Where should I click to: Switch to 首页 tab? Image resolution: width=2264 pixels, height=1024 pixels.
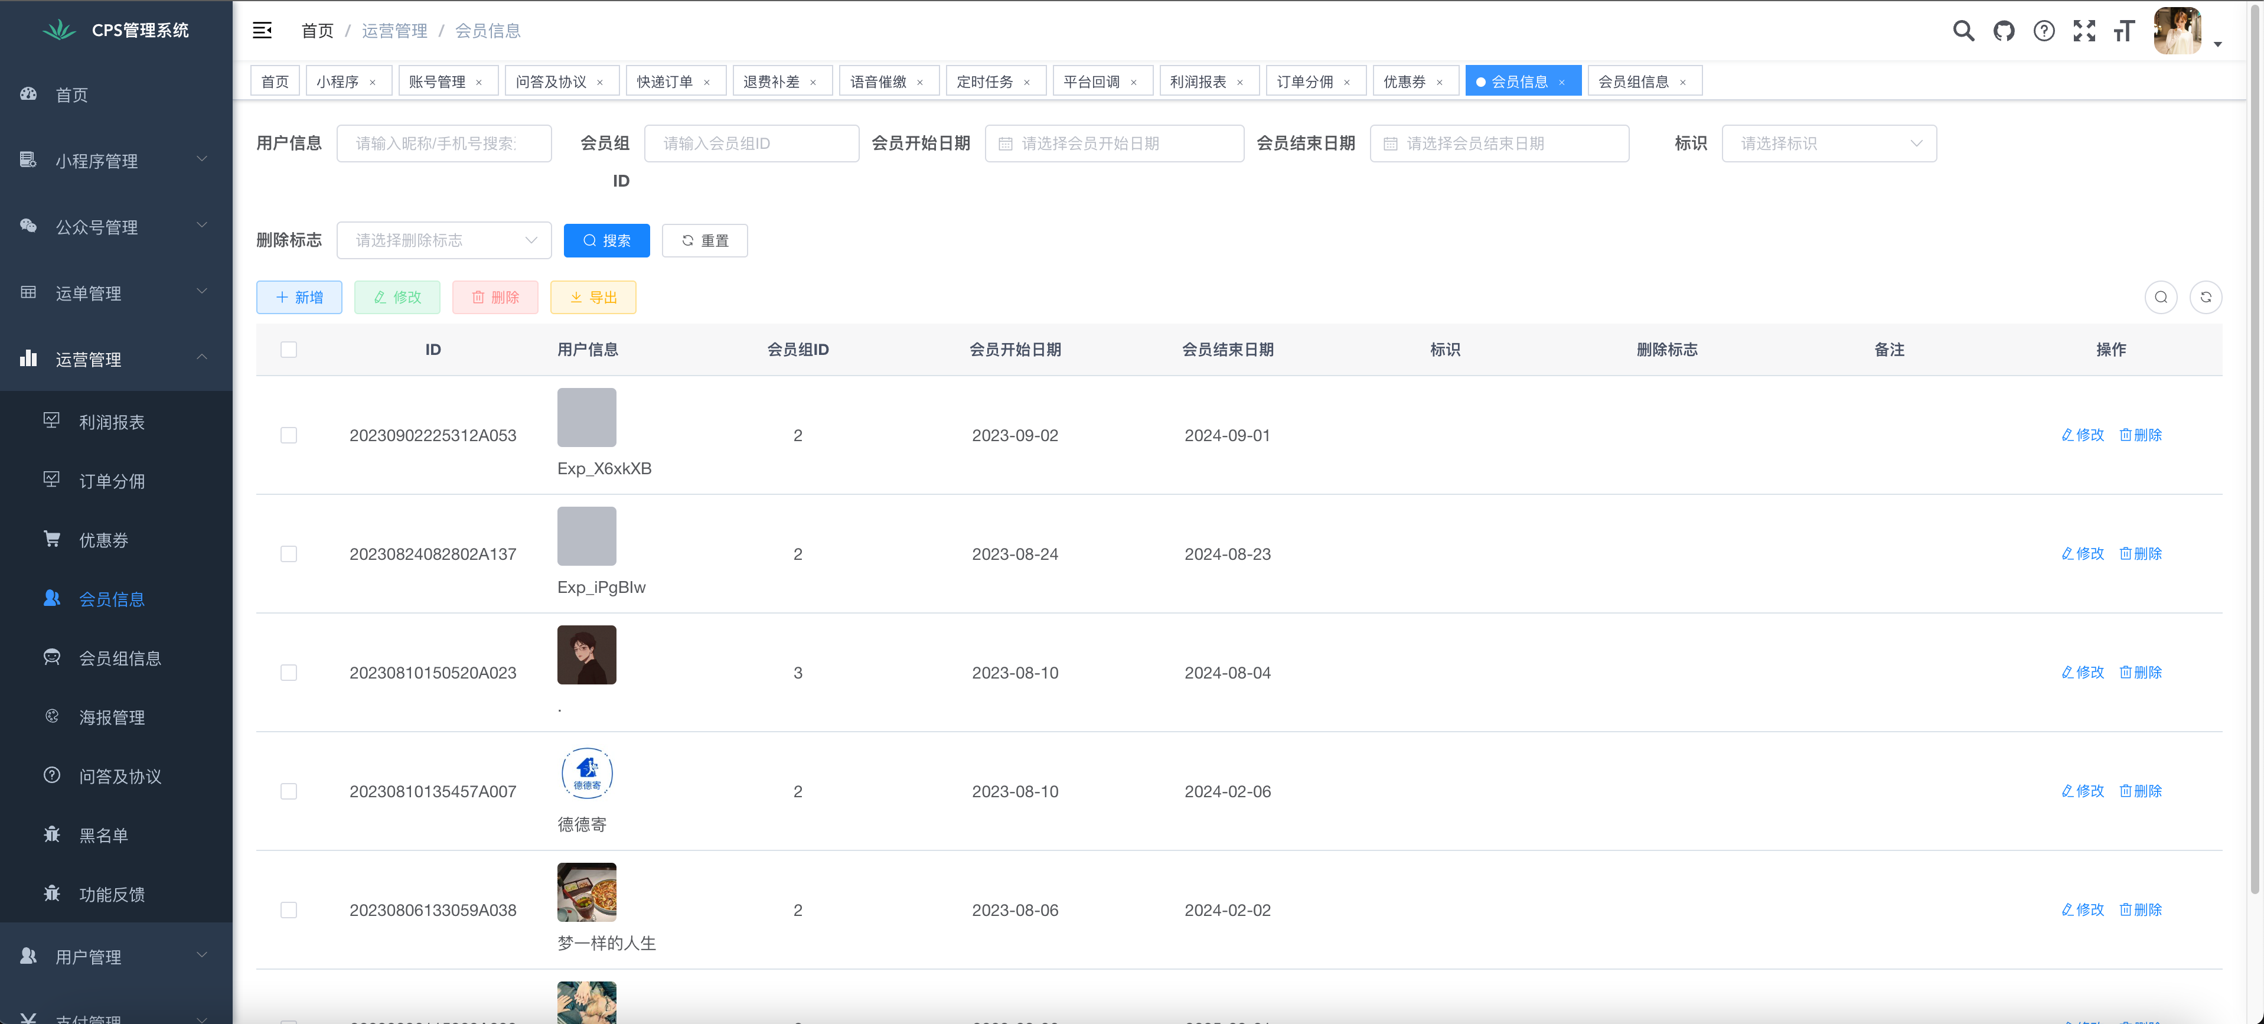point(275,81)
